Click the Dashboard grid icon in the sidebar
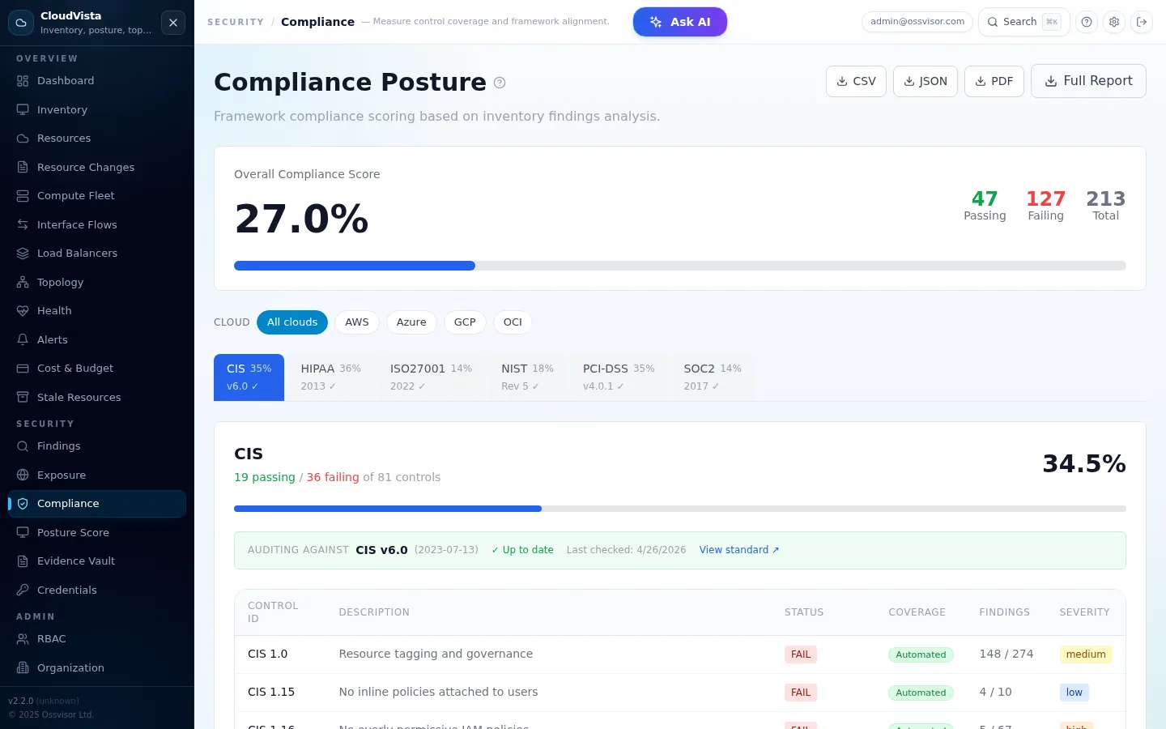This screenshot has width=1166, height=729. tap(23, 81)
